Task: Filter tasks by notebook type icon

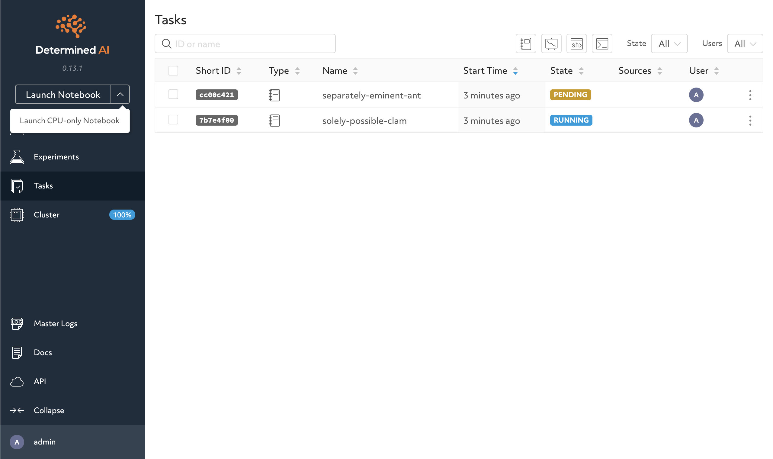Action: (526, 43)
